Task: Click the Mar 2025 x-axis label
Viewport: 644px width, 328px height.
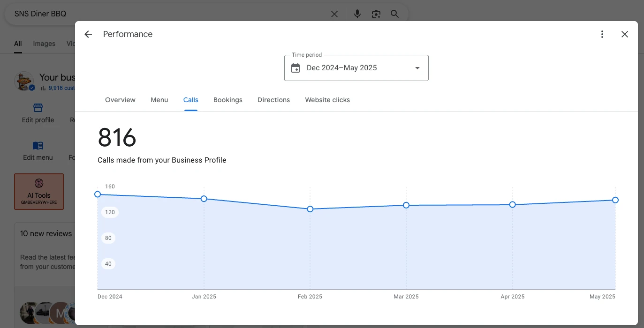Action: pos(406,297)
